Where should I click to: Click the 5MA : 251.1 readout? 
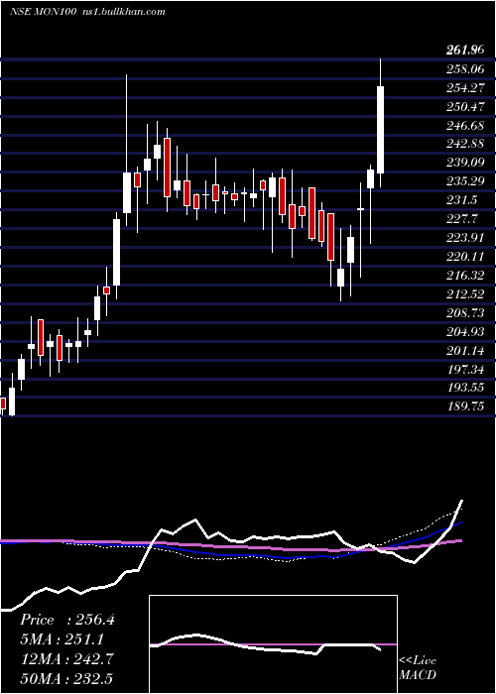pos(64,639)
